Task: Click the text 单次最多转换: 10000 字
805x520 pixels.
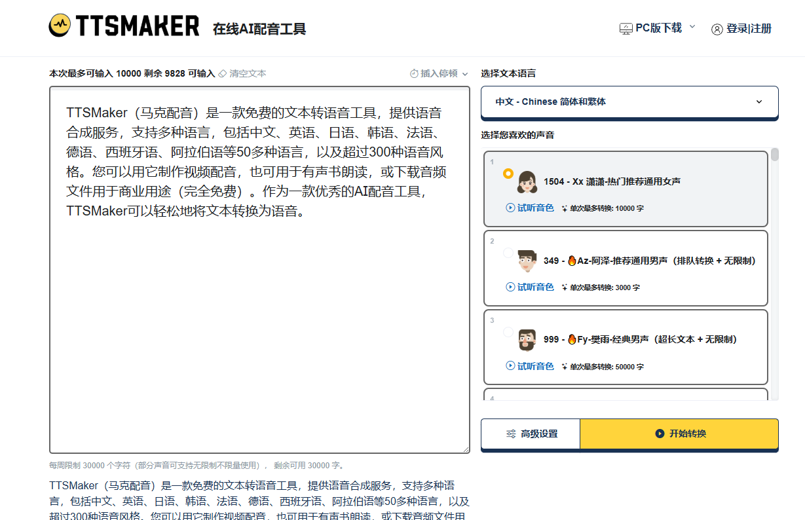Action: 607,208
